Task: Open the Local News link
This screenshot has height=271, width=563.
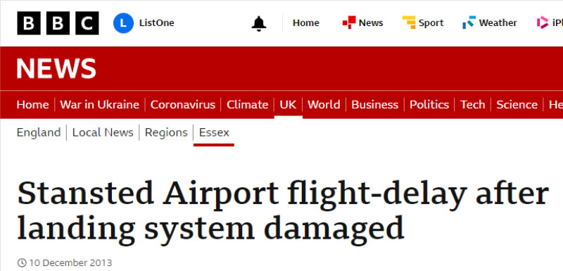Action: pos(103,132)
